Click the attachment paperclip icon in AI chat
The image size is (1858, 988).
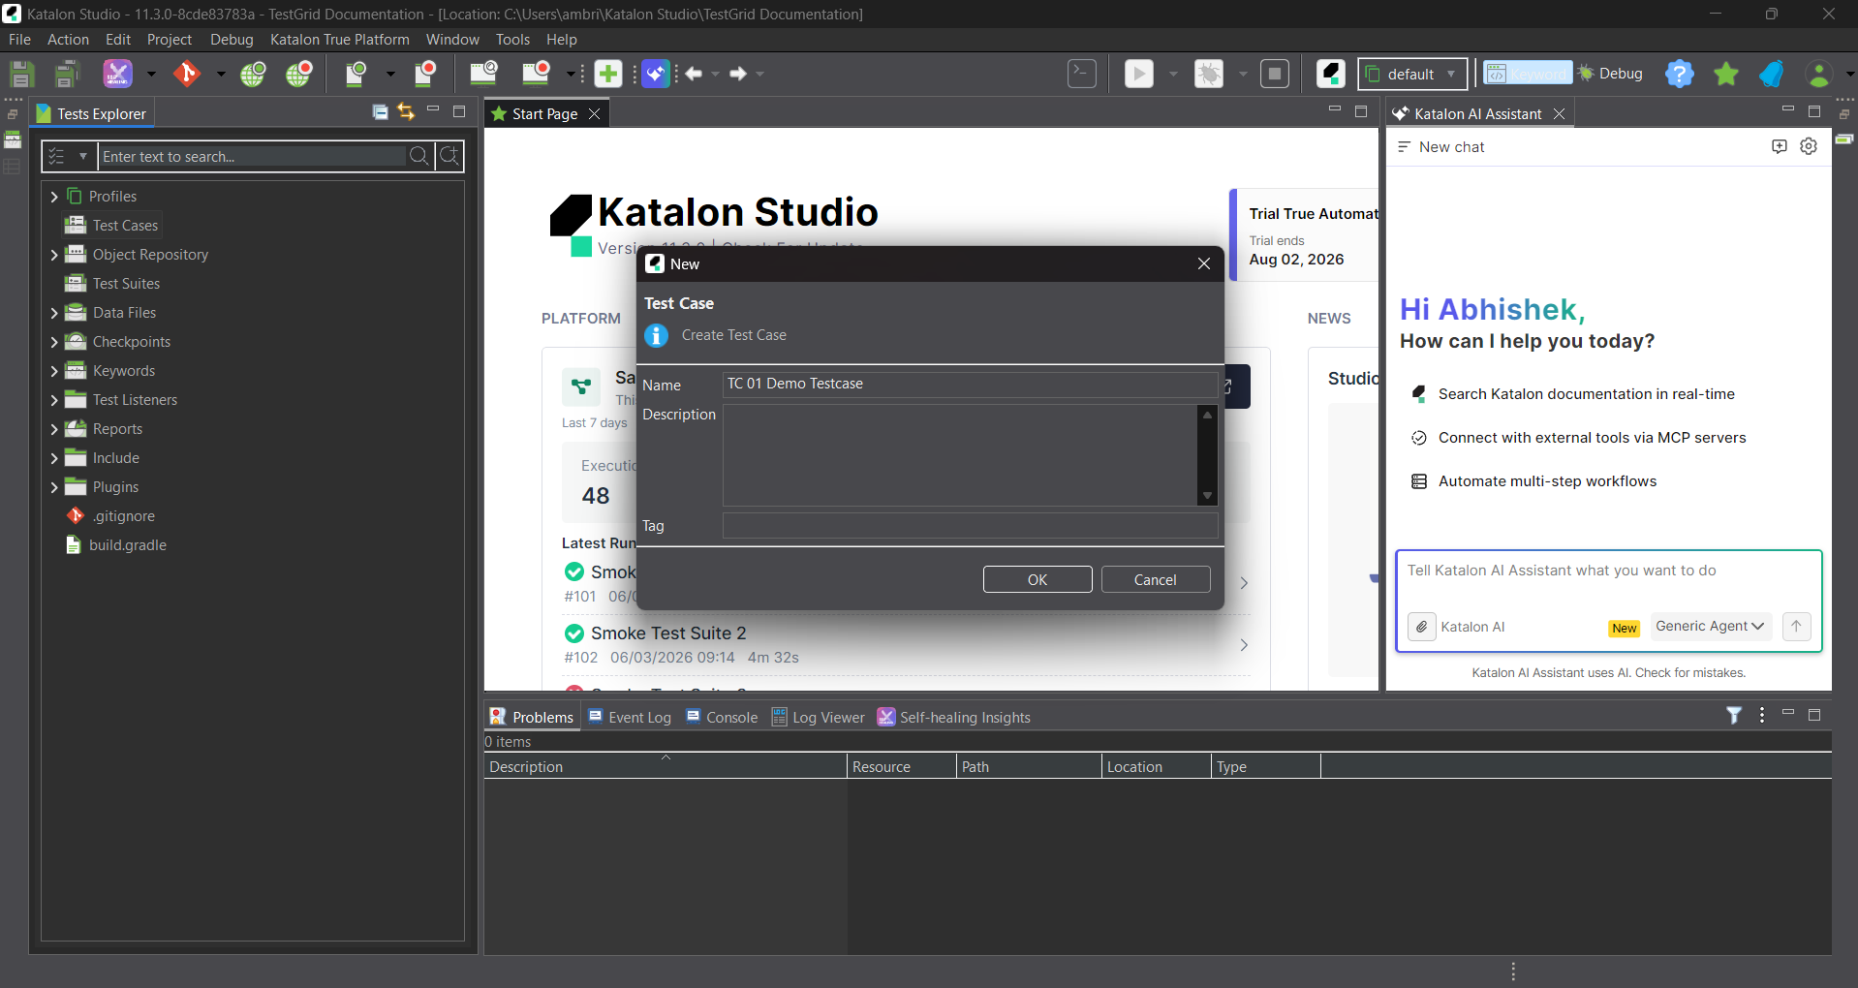[x=1421, y=627]
